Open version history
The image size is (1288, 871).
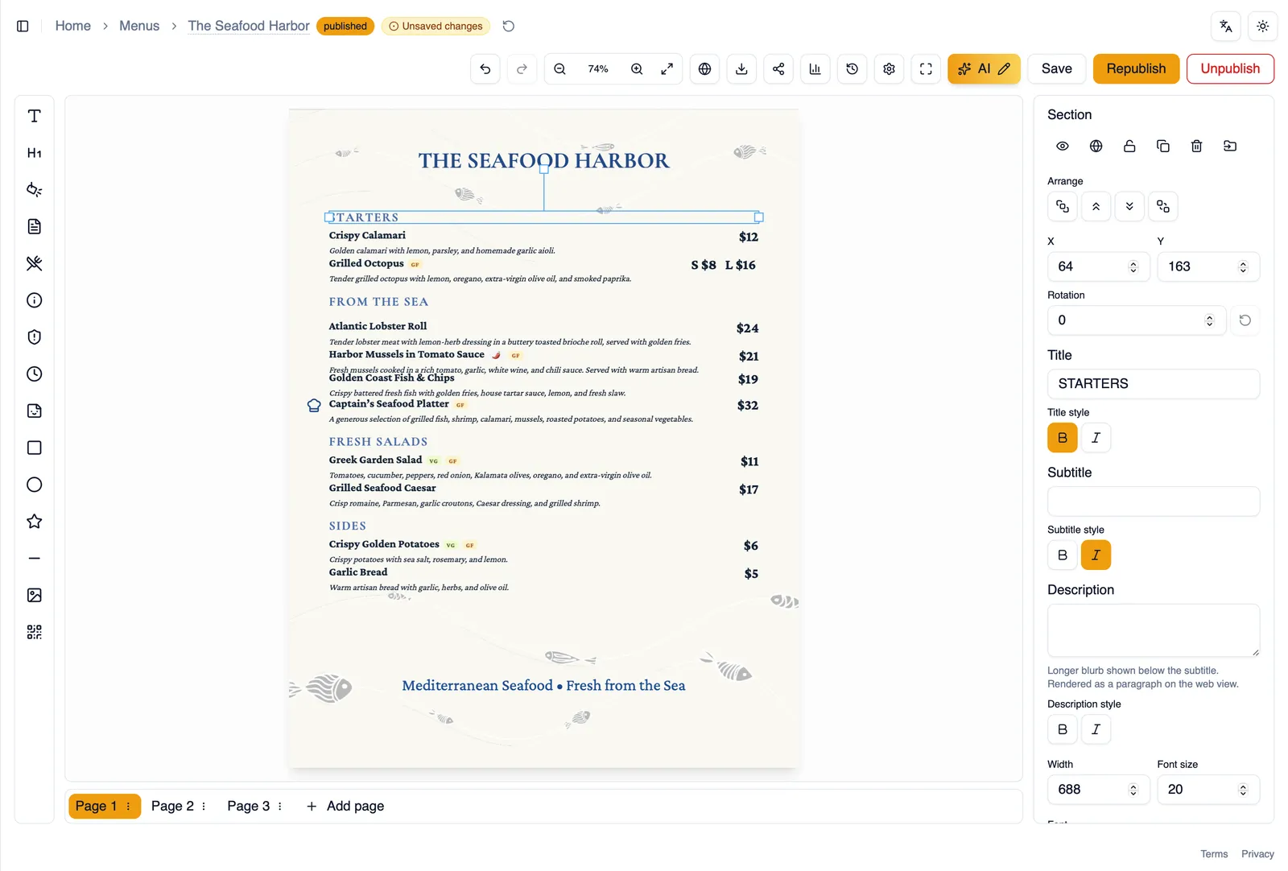tap(852, 69)
